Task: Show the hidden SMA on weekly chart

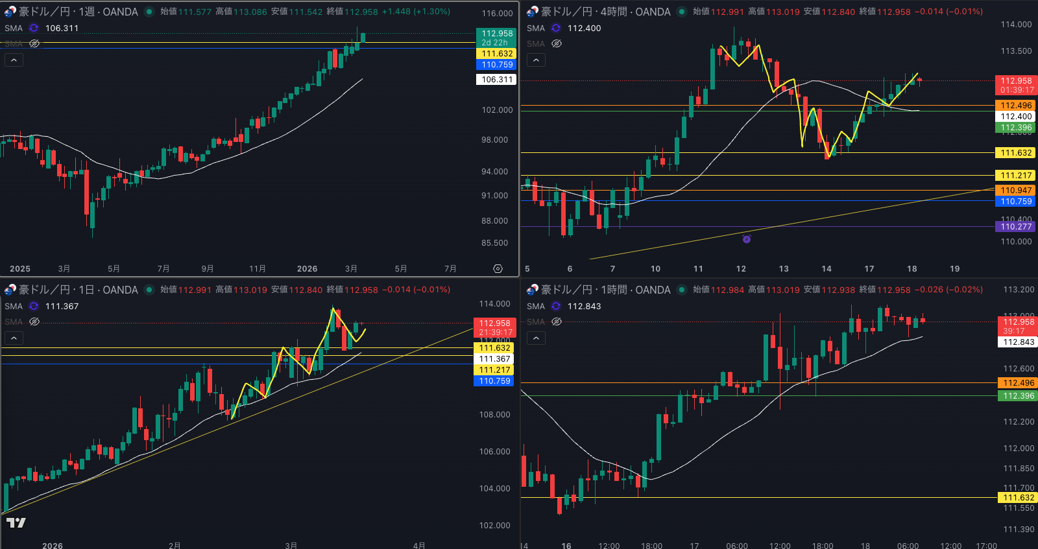Action: (x=34, y=44)
